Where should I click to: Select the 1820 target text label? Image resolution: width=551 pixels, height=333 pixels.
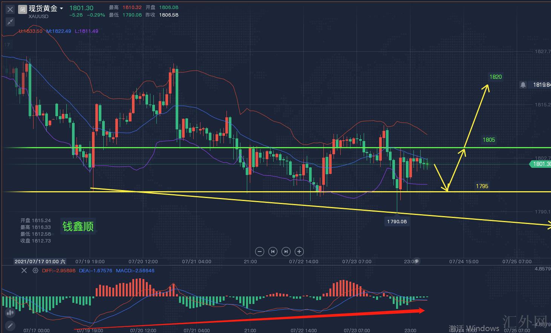pos(496,77)
